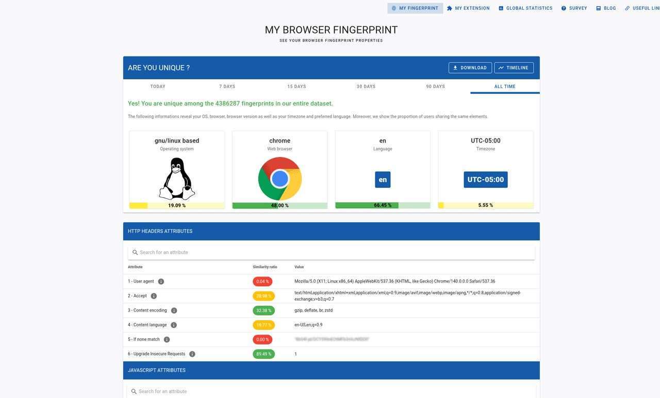Click info icon next to User agent
The image size is (660, 398).
[161, 282]
